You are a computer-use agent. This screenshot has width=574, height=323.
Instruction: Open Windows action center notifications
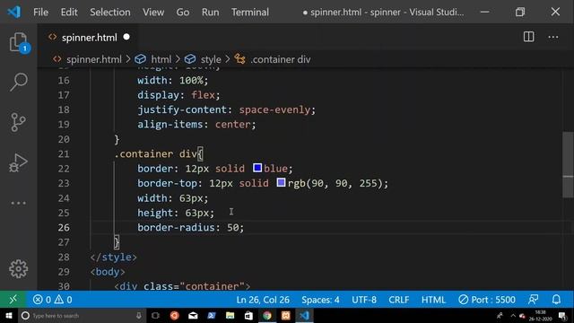562,315
